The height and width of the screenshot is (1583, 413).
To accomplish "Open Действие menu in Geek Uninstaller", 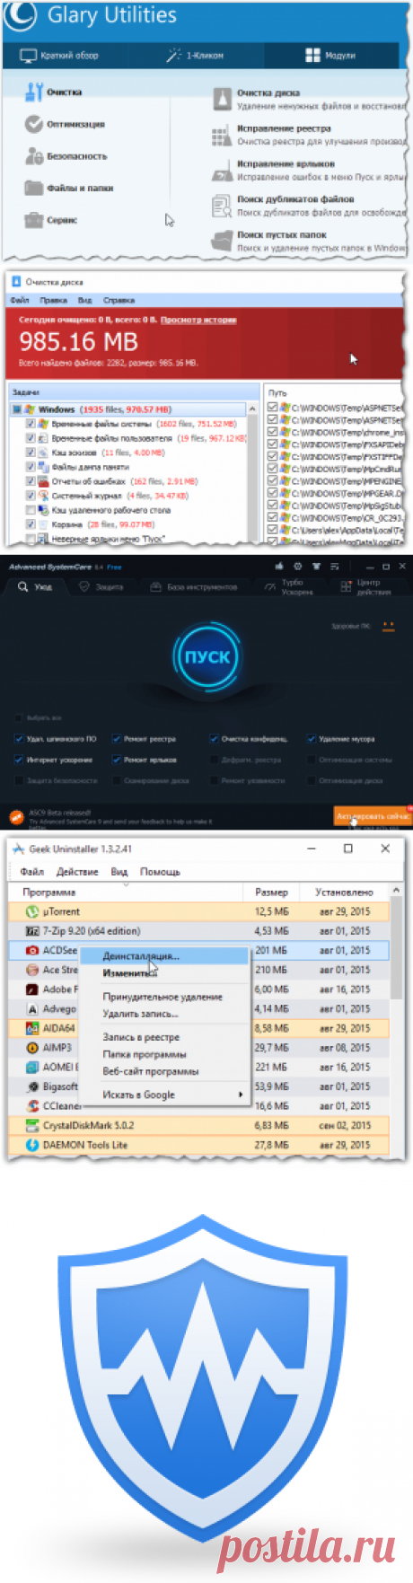I will tap(77, 872).
